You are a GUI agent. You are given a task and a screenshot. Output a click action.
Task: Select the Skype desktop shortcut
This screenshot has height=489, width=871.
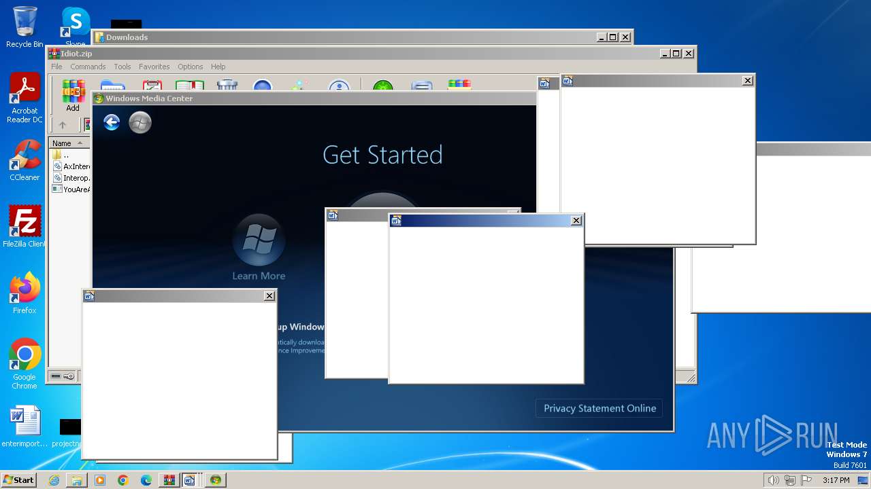point(76,27)
